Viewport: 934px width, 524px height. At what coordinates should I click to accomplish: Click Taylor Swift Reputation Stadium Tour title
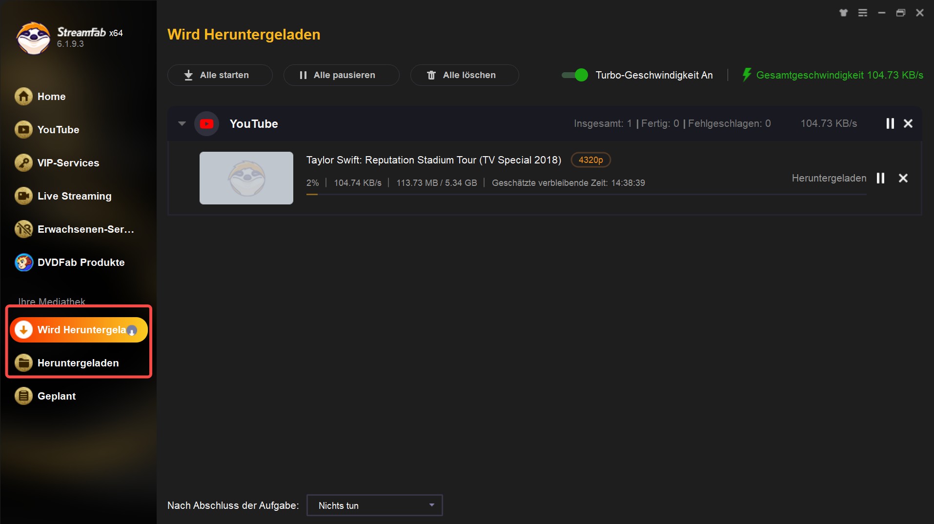[x=434, y=160]
